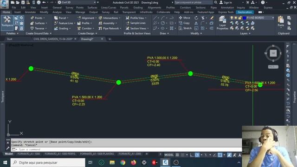297x167 pixels.
Task: Open the Surfaces tool
Action: tap(39, 23)
